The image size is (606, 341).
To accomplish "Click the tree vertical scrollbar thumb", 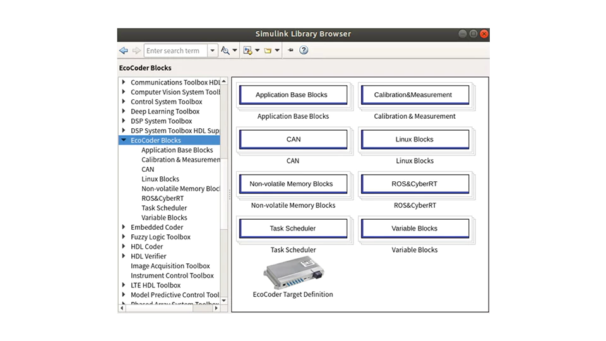I will point(223,193).
